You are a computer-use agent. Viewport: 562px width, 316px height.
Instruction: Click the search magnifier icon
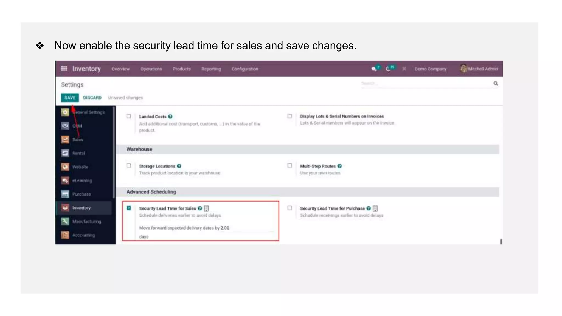tap(496, 83)
